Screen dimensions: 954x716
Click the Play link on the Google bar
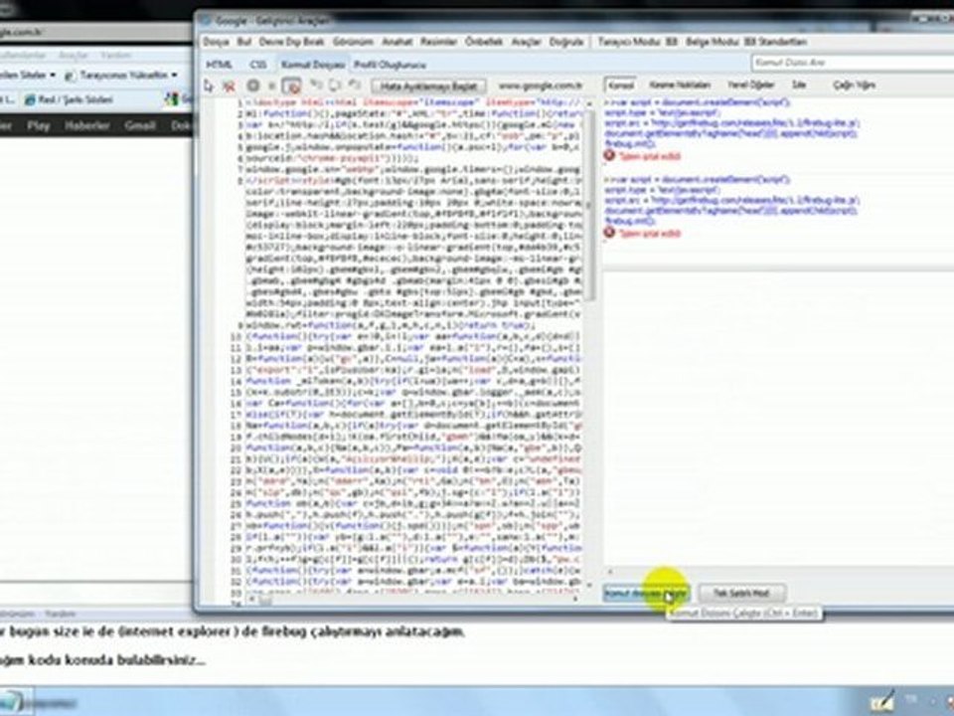(39, 125)
